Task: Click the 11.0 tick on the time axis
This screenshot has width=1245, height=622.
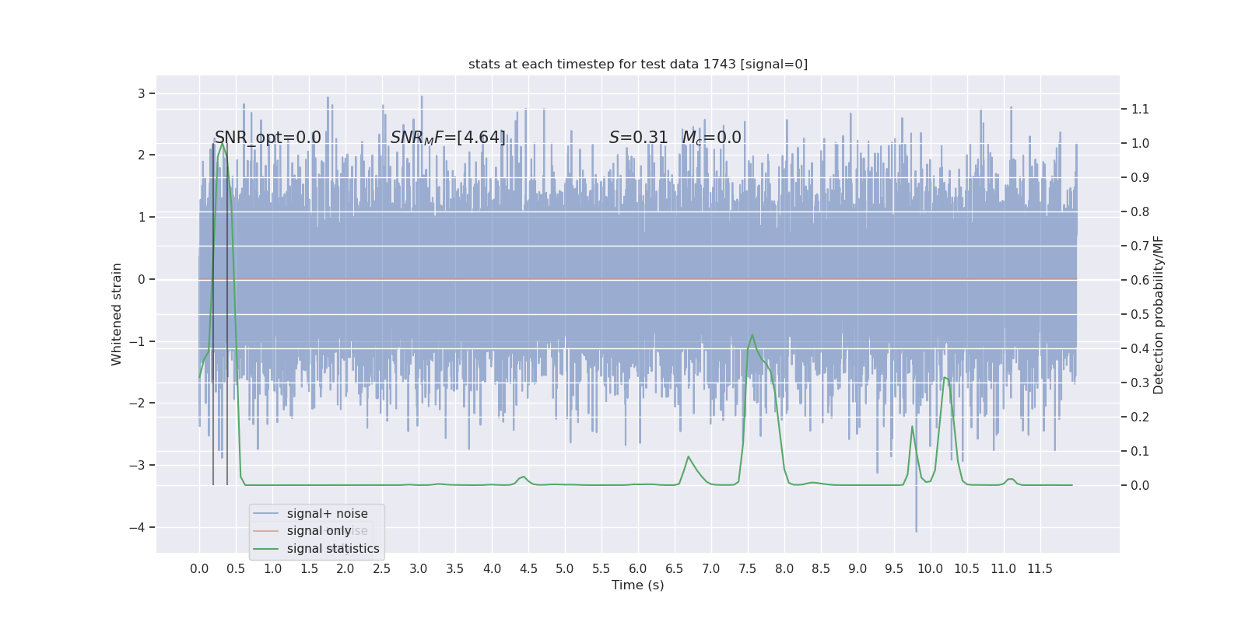Action: click(x=1004, y=569)
